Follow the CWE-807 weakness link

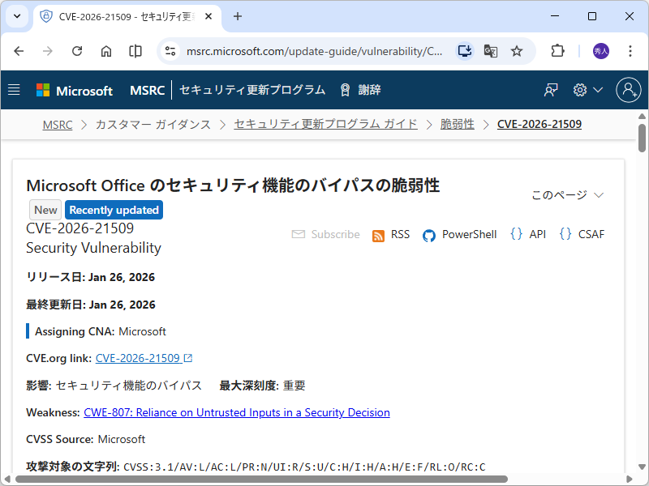coord(237,412)
